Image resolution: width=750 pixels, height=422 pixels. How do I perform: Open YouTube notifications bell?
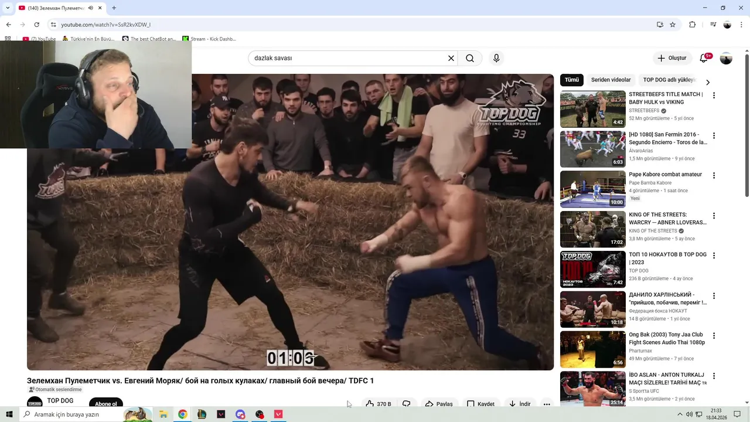click(x=705, y=58)
